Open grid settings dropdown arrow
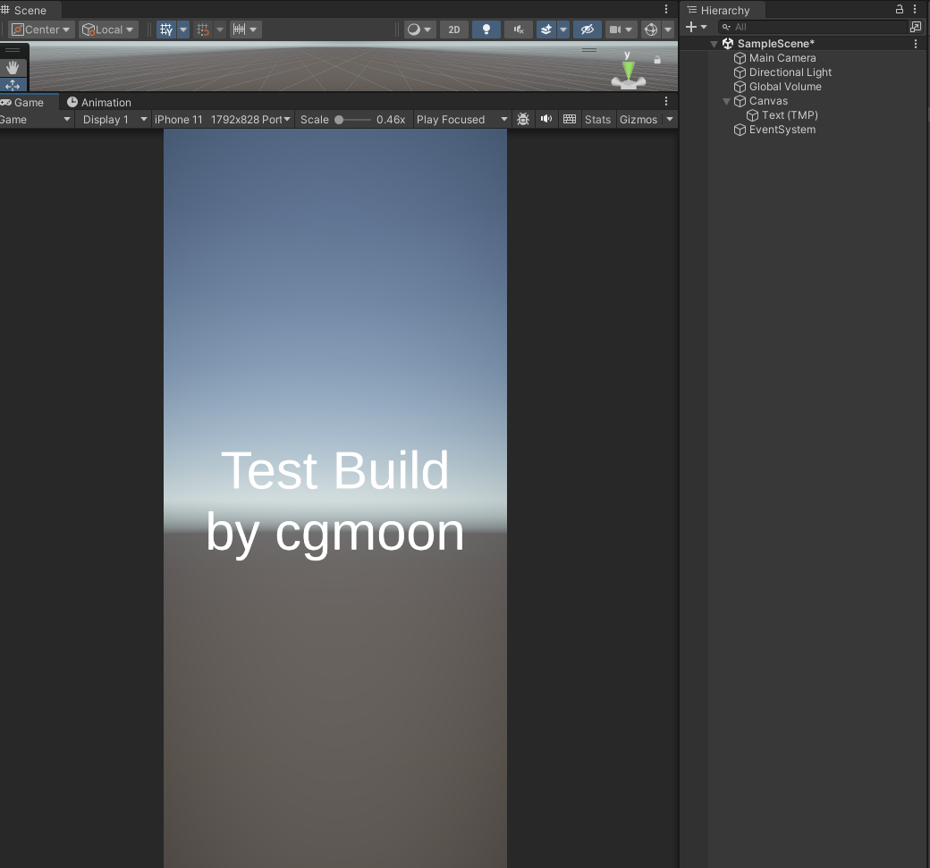Image resolution: width=930 pixels, height=868 pixels. pos(183,29)
